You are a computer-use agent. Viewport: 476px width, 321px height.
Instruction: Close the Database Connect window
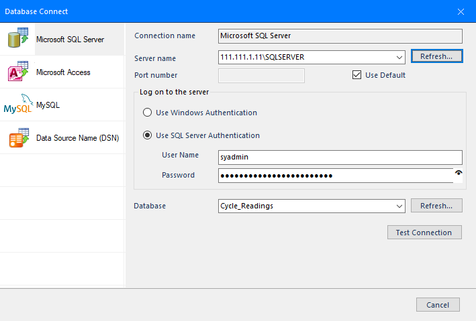[x=461, y=11]
